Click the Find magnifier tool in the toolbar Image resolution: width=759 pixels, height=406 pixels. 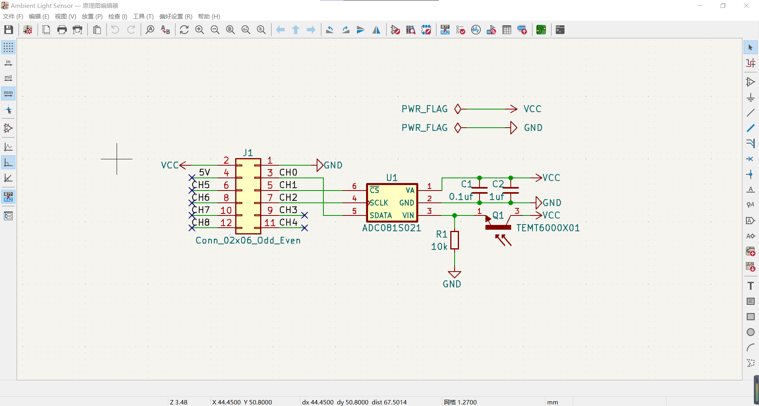tap(150, 30)
